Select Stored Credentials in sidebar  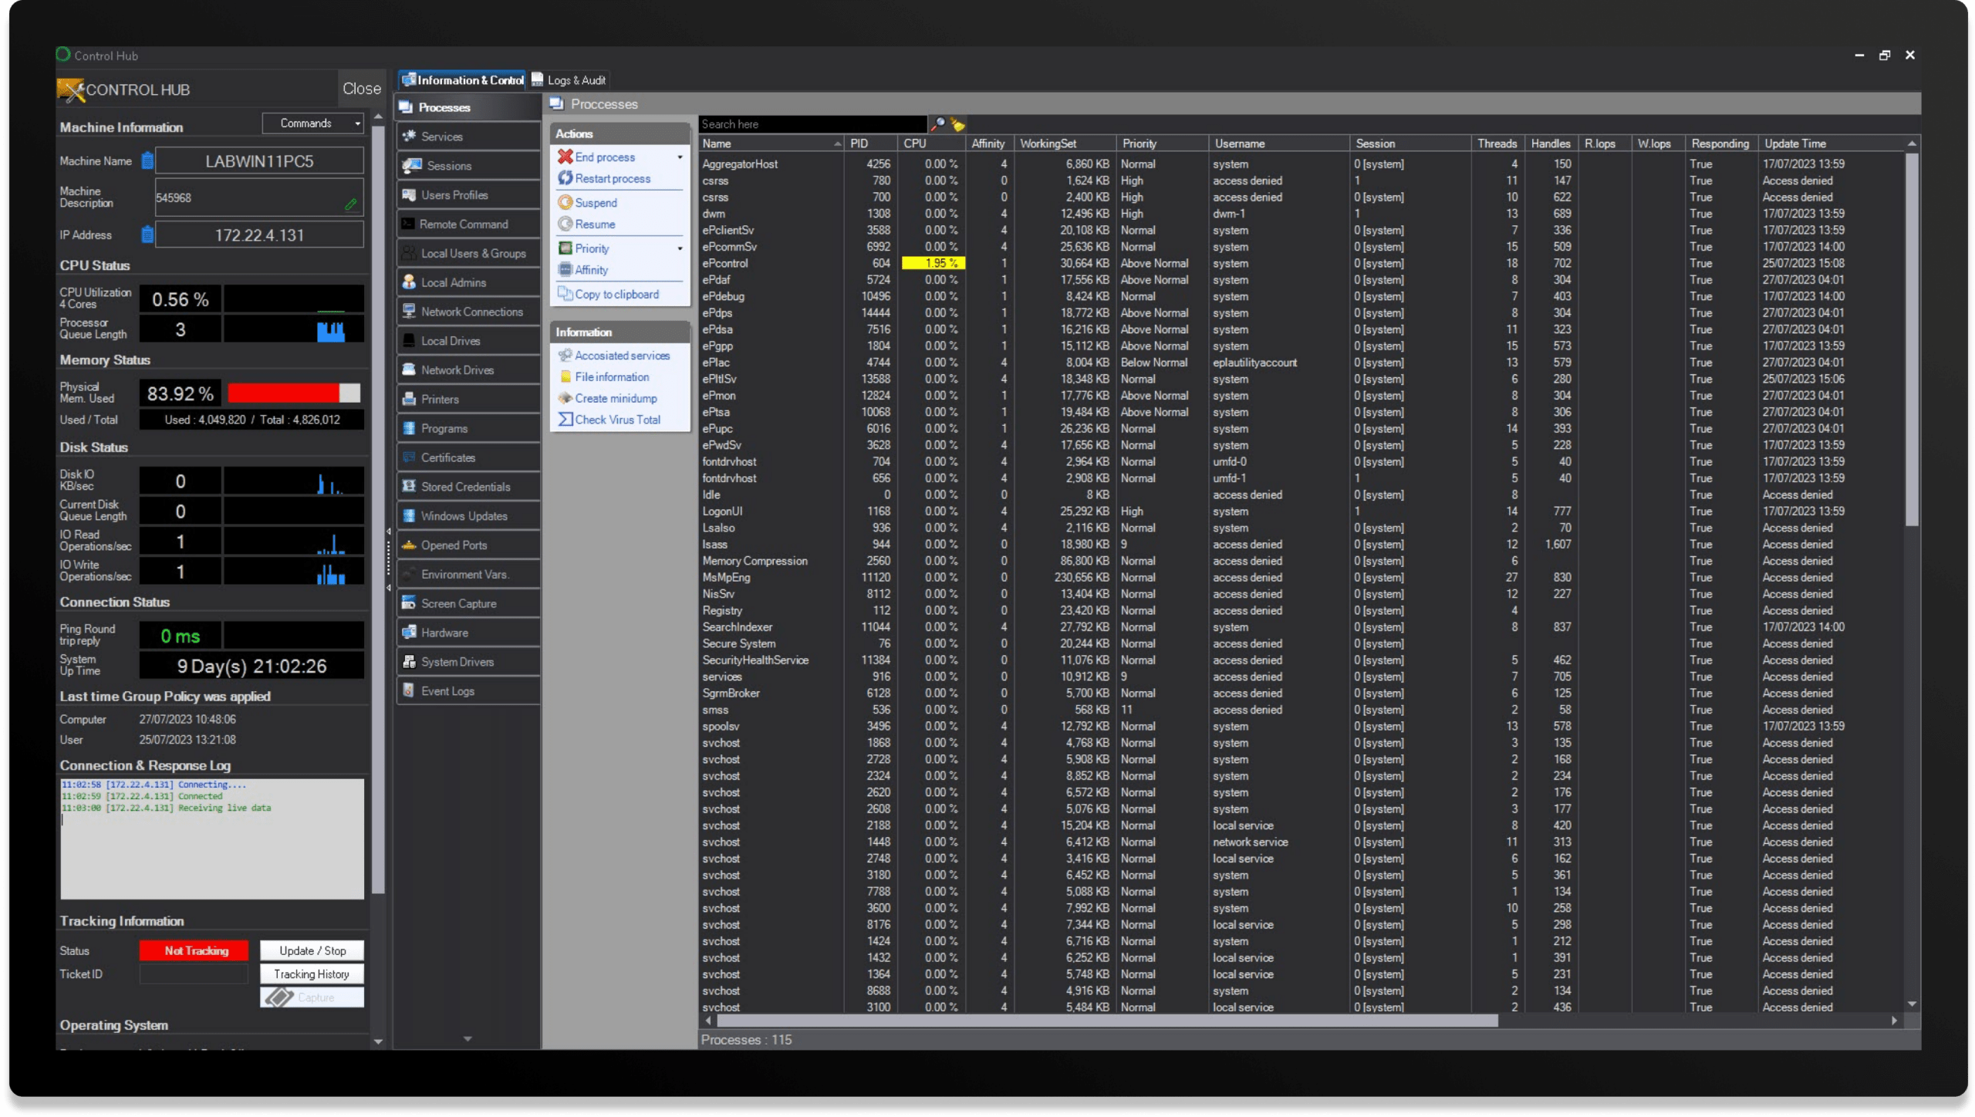click(465, 487)
